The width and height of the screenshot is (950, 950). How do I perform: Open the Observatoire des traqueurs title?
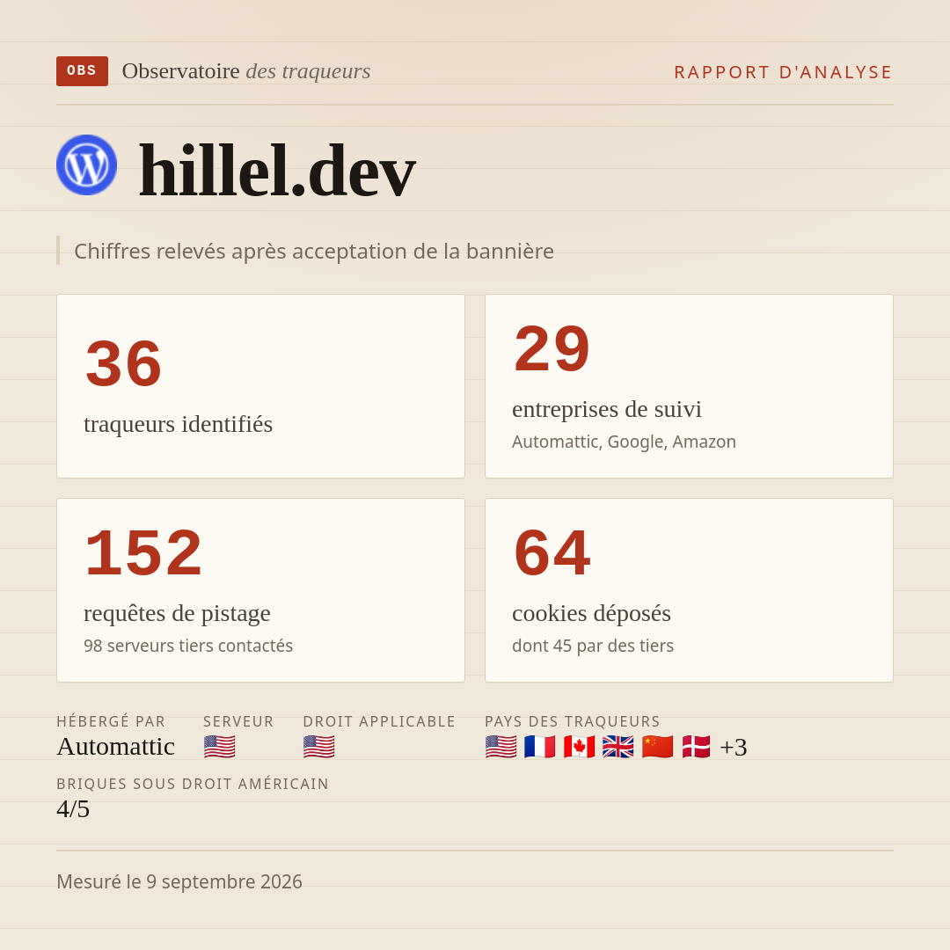point(246,71)
